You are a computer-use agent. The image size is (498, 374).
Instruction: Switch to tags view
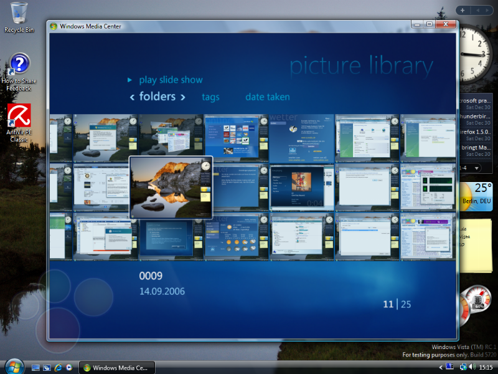click(x=210, y=97)
